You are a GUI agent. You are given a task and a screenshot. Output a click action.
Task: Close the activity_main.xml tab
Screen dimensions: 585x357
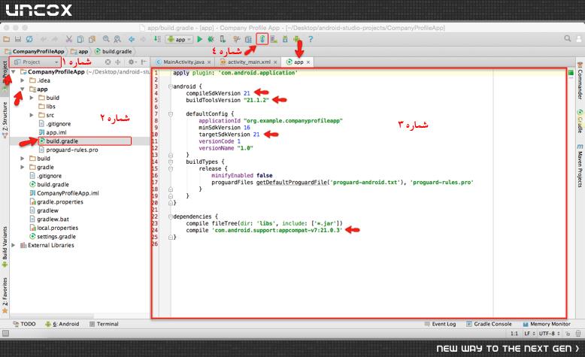(275, 62)
